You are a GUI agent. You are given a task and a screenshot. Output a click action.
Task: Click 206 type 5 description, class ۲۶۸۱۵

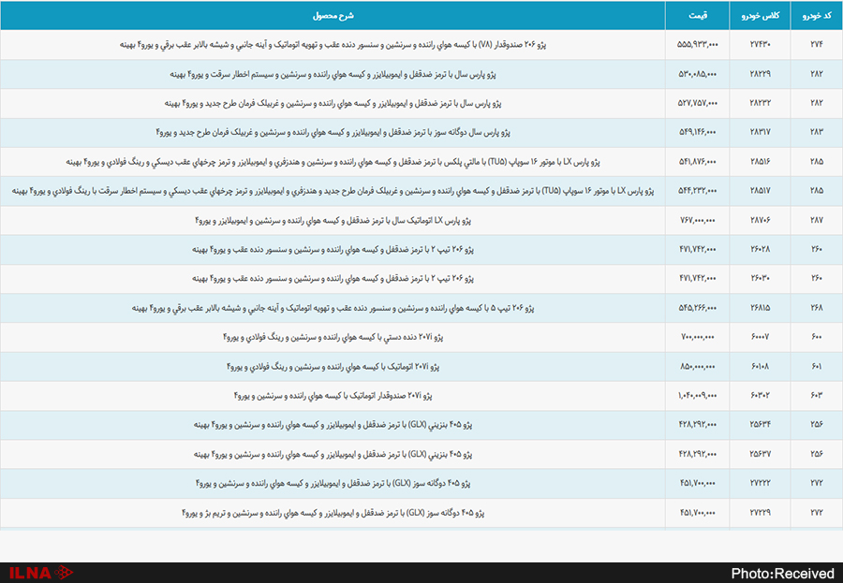333,308
